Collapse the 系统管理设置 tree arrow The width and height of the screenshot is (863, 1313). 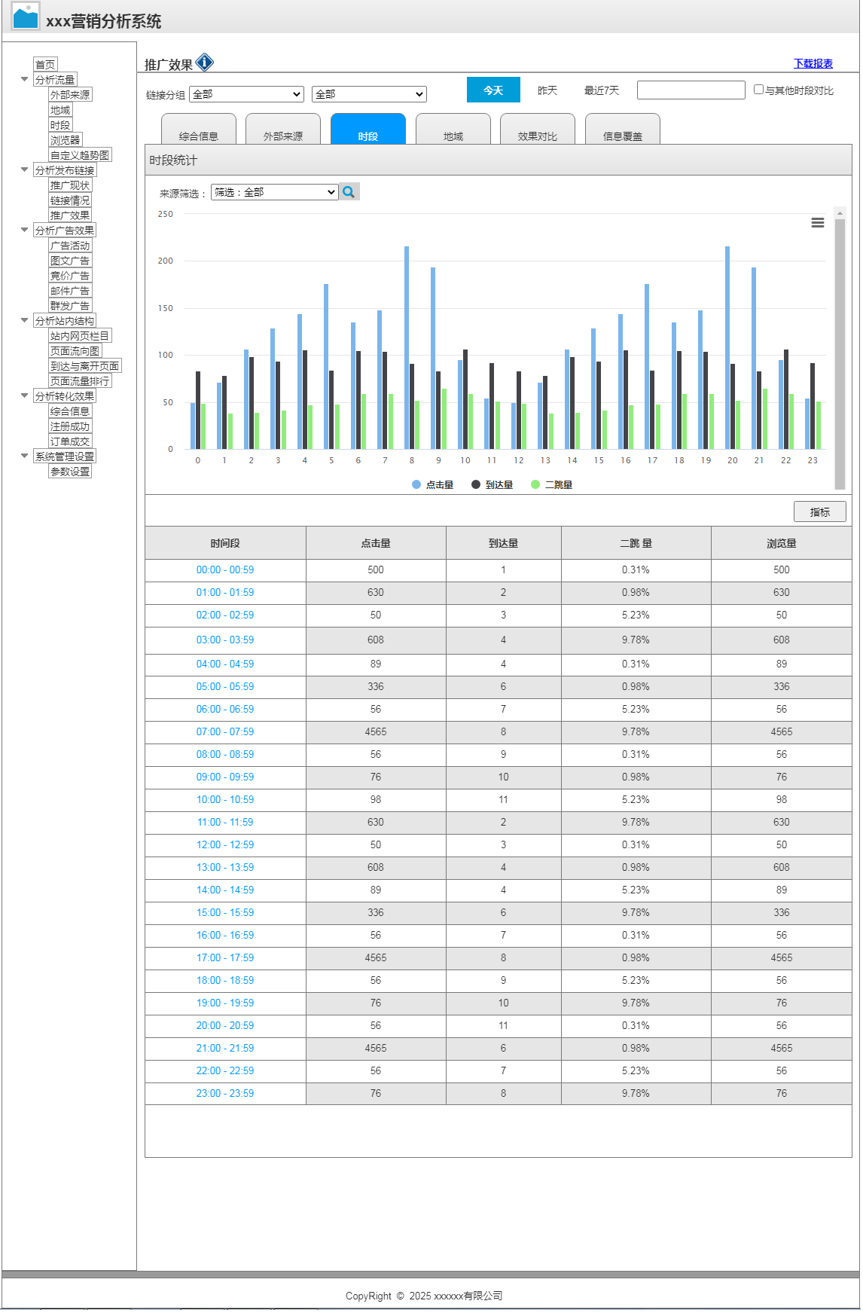coord(24,456)
